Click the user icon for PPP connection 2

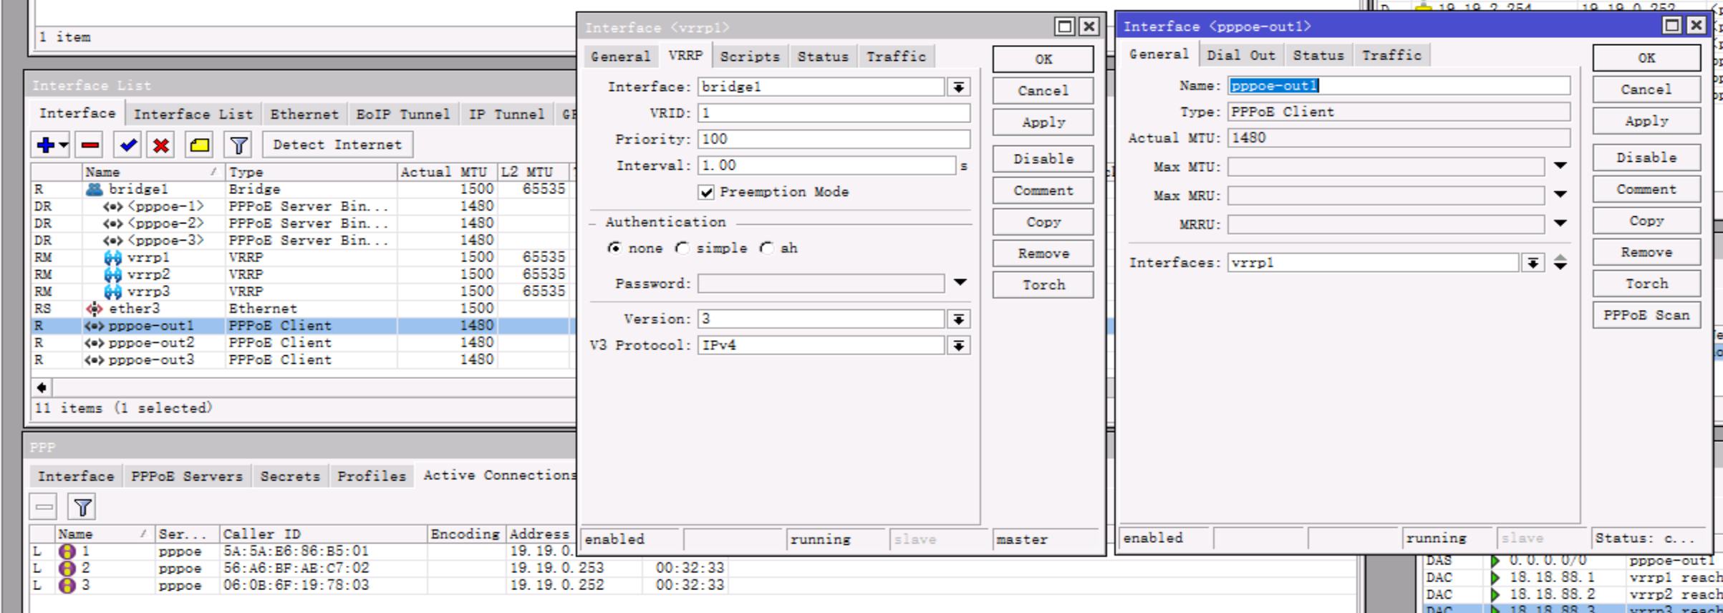pos(67,569)
